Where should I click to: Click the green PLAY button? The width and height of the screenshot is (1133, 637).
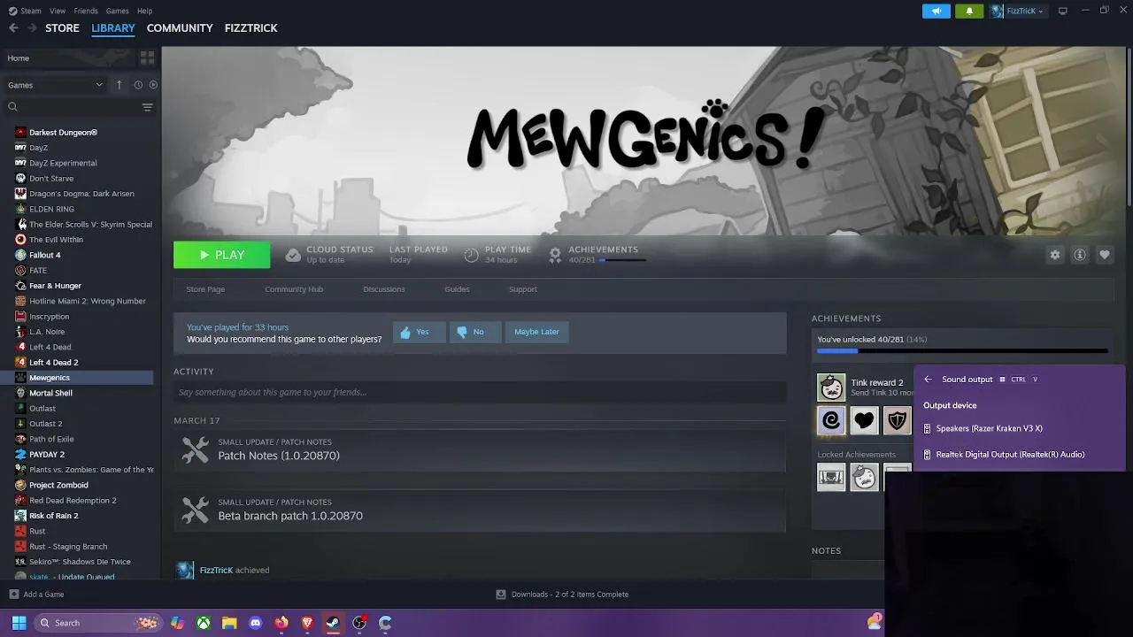coord(222,255)
